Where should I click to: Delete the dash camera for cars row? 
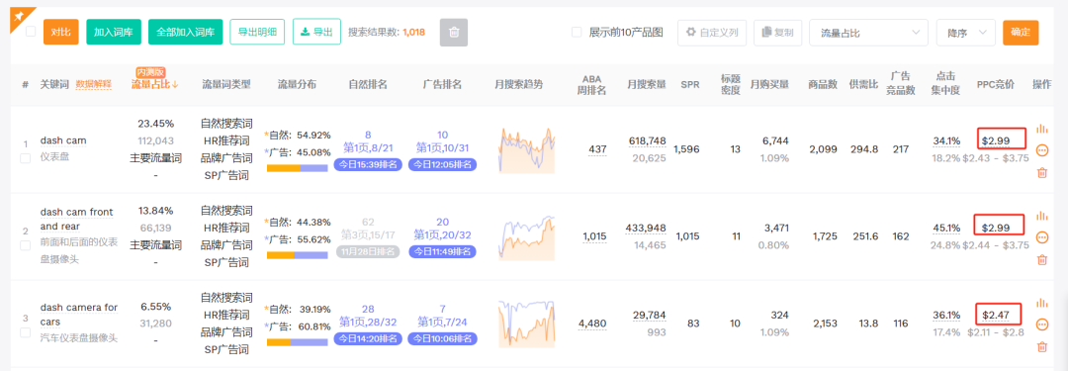pos(1041,346)
